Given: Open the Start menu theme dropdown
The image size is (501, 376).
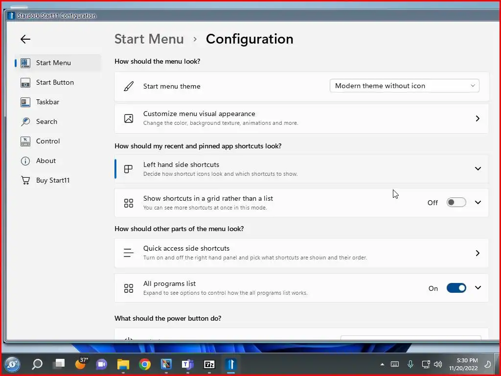Looking at the screenshot, I should click(404, 86).
